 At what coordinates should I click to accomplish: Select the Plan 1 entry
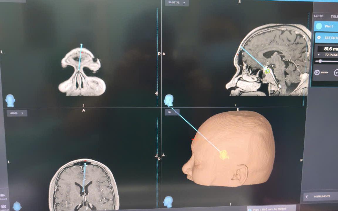point(326,26)
